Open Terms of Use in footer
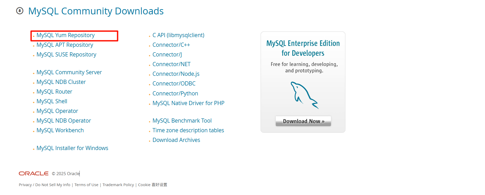The width and height of the screenshot is (485, 195). [86, 185]
